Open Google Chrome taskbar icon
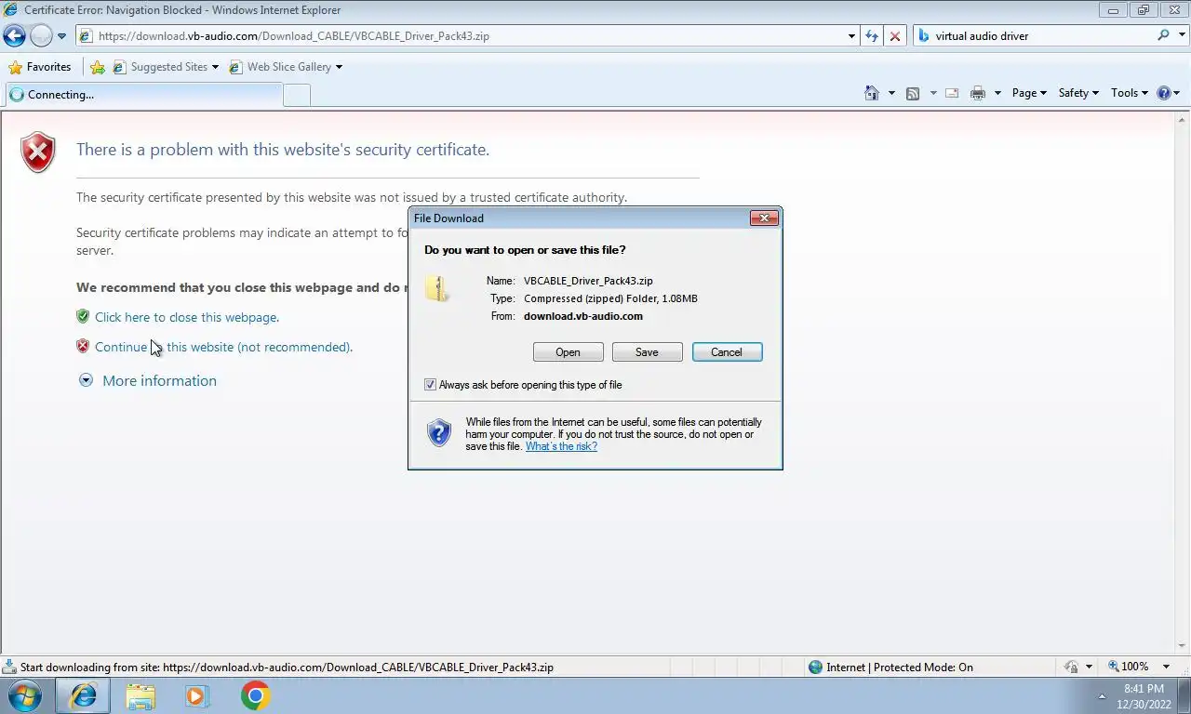The width and height of the screenshot is (1191, 714). coord(255,695)
